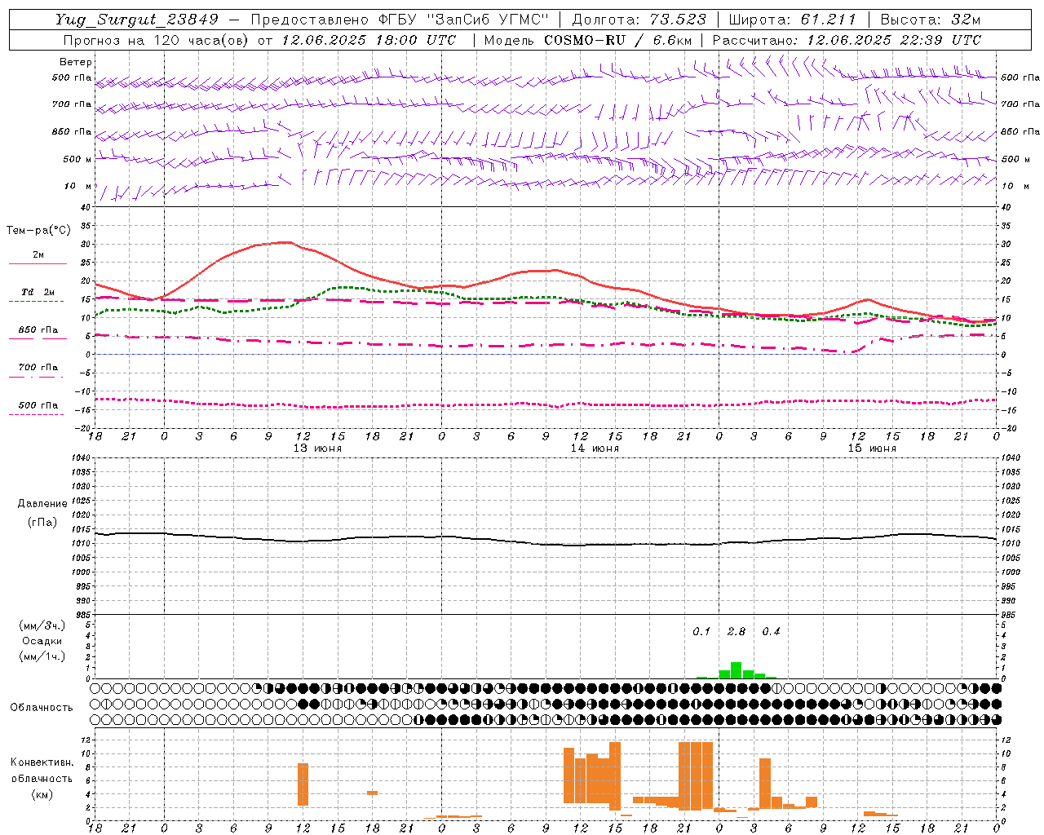Click the 10 м wind level label on the left
Screen dimensions: 1044x835
pyautogui.click(x=77, y=186)
